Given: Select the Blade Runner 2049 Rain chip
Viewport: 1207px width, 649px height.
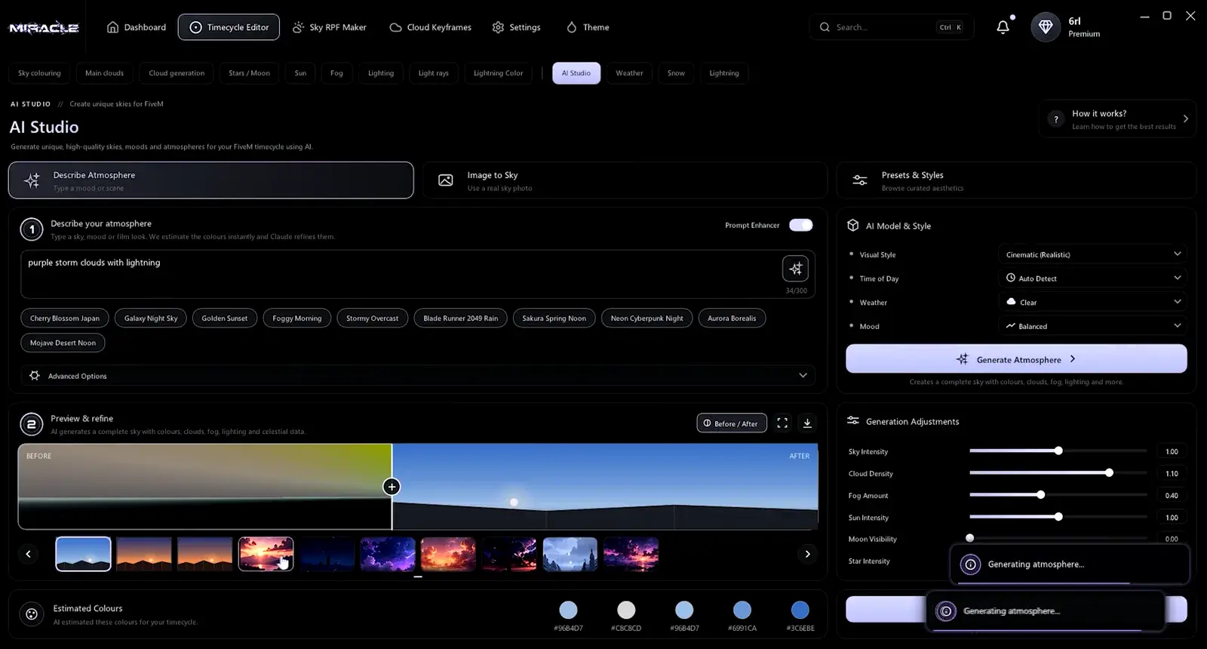Looking at the screenshot, I should tap(461, 318).
